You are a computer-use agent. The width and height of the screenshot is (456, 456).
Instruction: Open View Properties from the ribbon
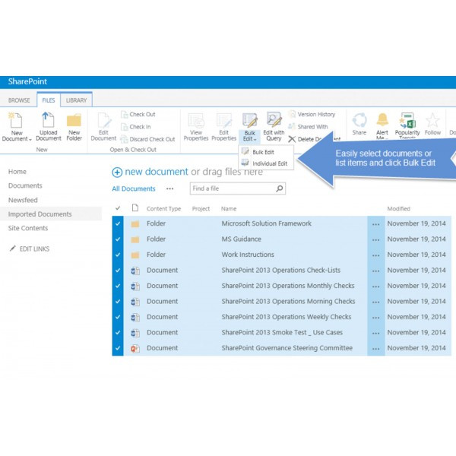(196, 127)
